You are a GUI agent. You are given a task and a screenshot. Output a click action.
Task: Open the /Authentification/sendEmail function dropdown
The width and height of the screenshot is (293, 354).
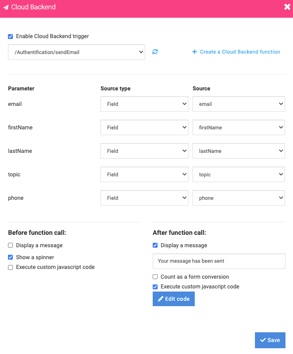(77, 52)
